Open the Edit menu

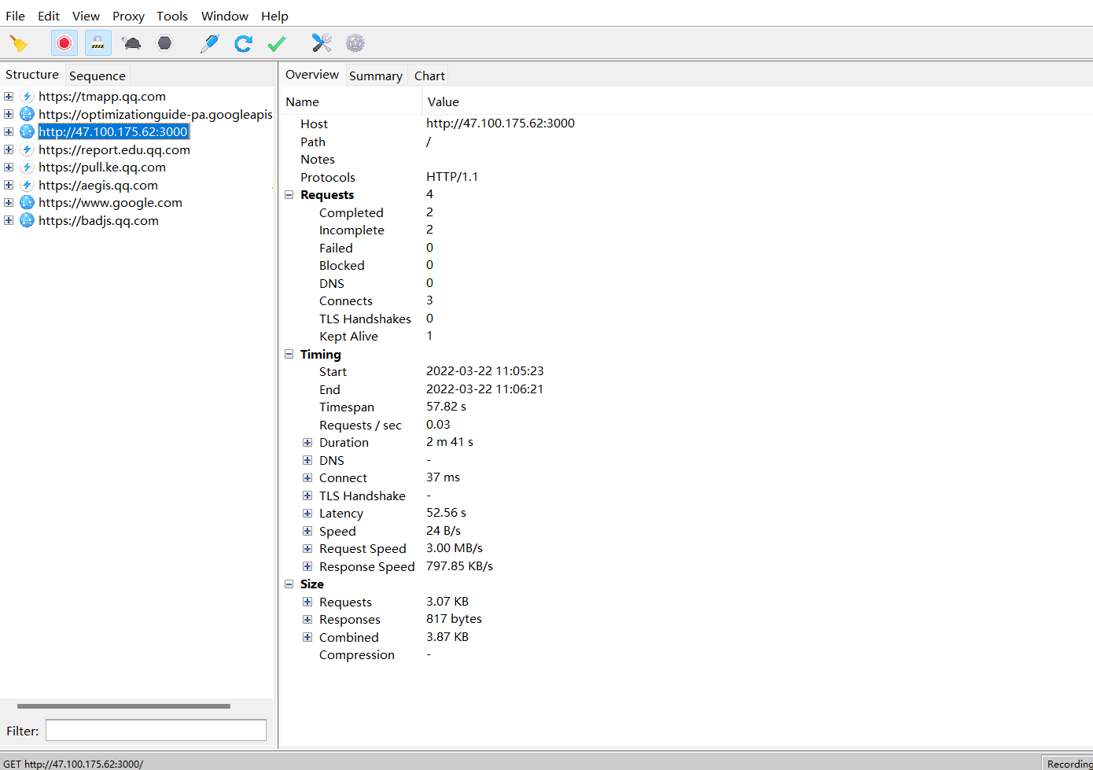pos(49,16)
